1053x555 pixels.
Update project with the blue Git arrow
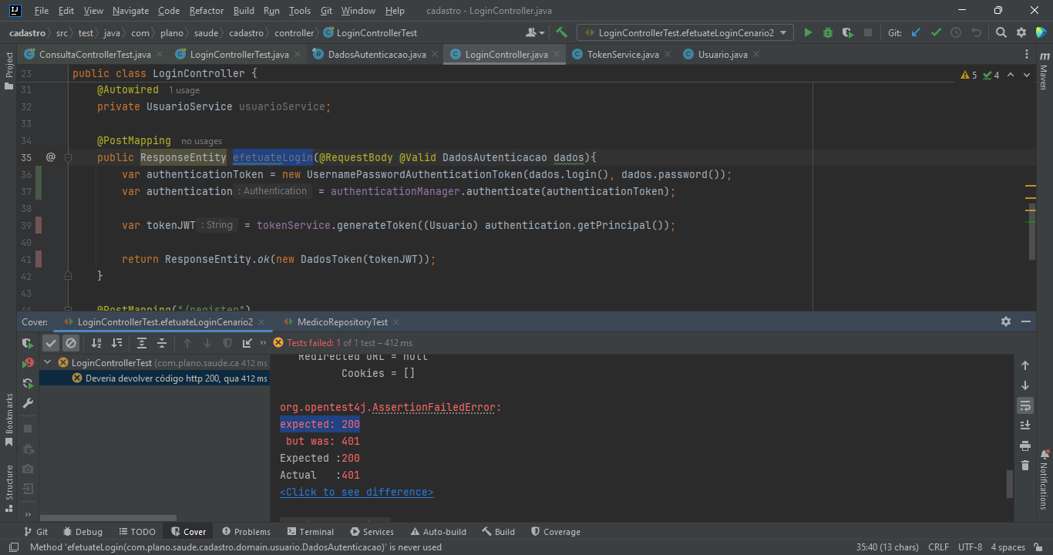916,33
